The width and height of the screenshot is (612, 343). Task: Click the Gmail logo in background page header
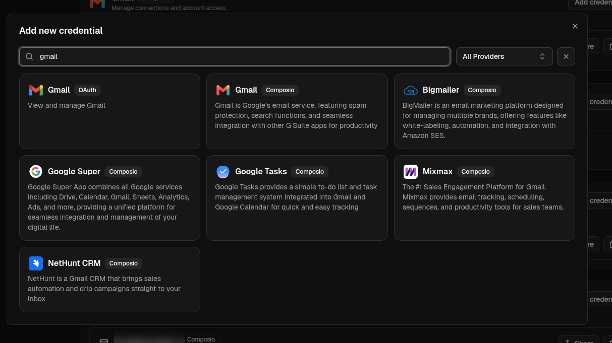tap(97, 4)
